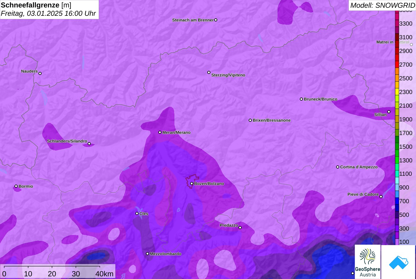Click the 40km scale bar label

104,274
